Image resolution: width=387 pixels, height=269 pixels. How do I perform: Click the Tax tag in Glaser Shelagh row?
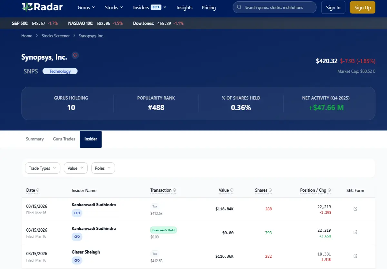pos(155,254)
